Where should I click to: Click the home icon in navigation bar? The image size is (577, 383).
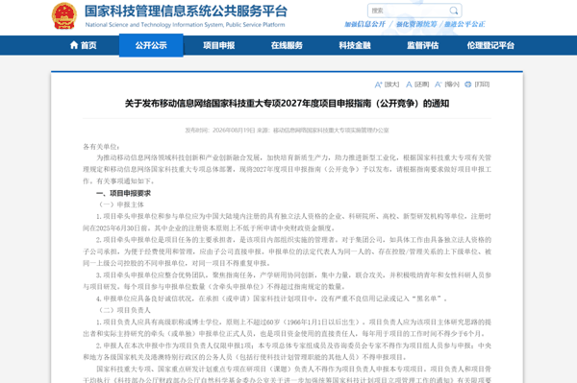(x=74, y=45)
